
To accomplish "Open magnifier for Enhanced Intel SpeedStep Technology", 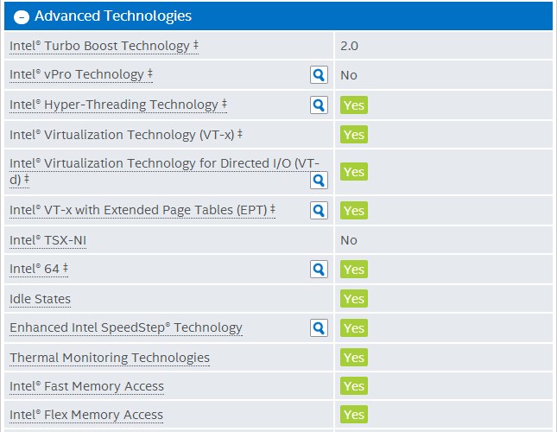I will click(319, 328).
